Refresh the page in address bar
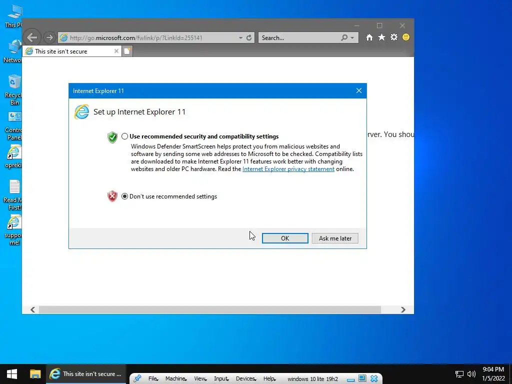512x384 pixels. (x=249, y=37)
